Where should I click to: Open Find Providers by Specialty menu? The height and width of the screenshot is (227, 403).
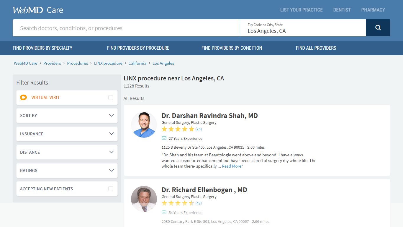pos(42,48)
